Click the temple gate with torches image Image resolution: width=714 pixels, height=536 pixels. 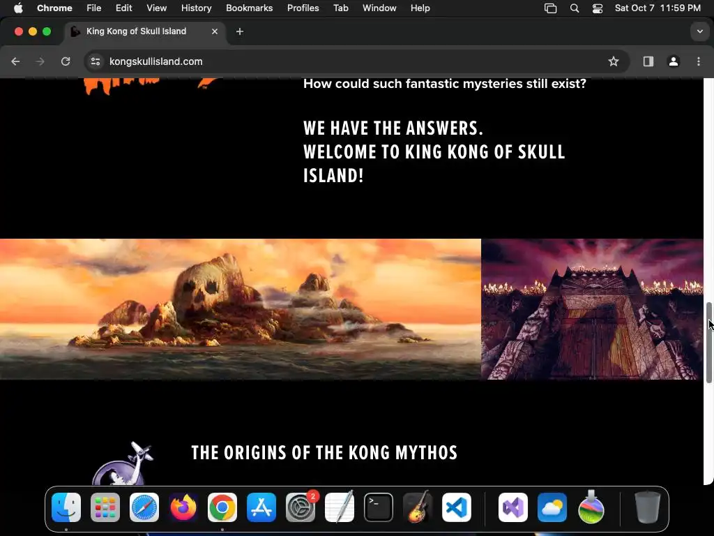pos(593,309)
